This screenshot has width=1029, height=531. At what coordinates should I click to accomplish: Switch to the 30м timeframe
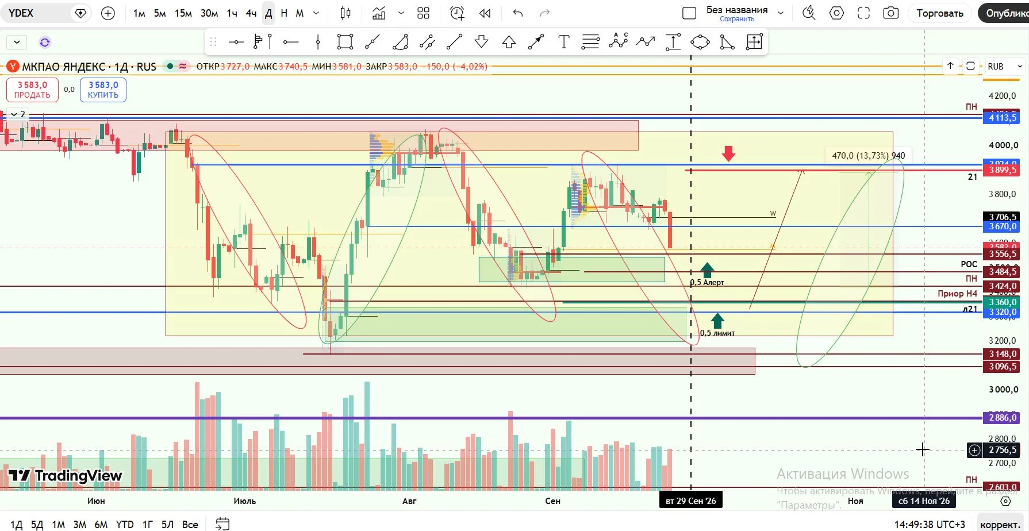[x=209, y=13]
